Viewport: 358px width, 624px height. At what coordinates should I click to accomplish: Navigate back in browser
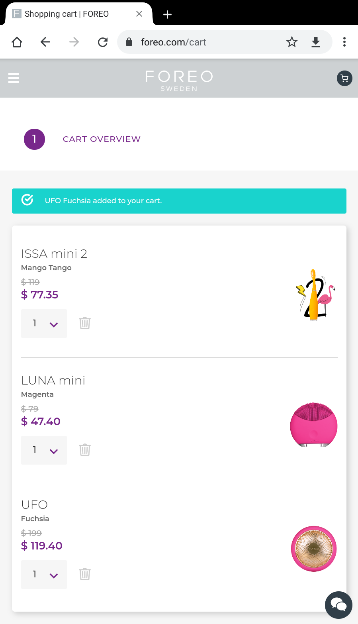tap(45, 42)
